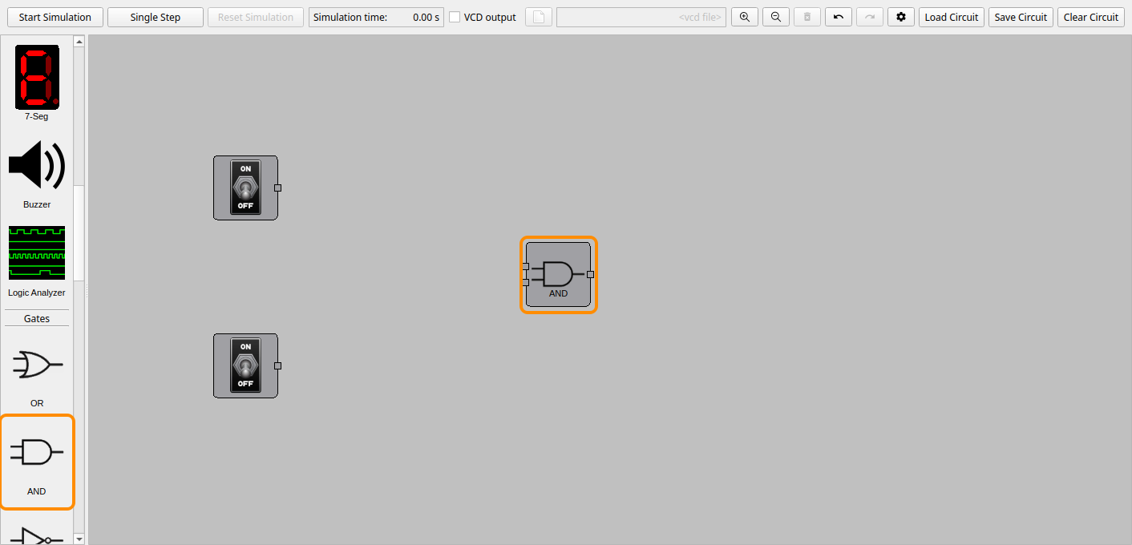The width and height of the screenshot is (1132, 545).
Task: Undo the last action
Action: tap(839, 17)
